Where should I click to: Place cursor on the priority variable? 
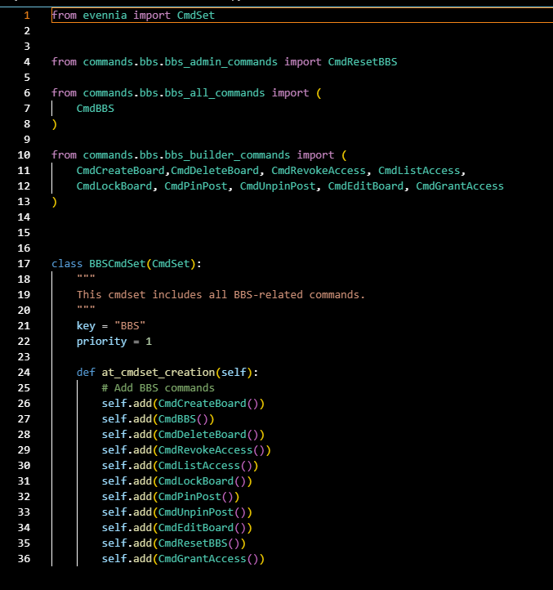(101, 341)
